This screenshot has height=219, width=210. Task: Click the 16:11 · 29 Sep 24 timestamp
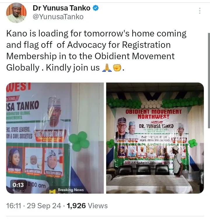click(x=34, y=206)
